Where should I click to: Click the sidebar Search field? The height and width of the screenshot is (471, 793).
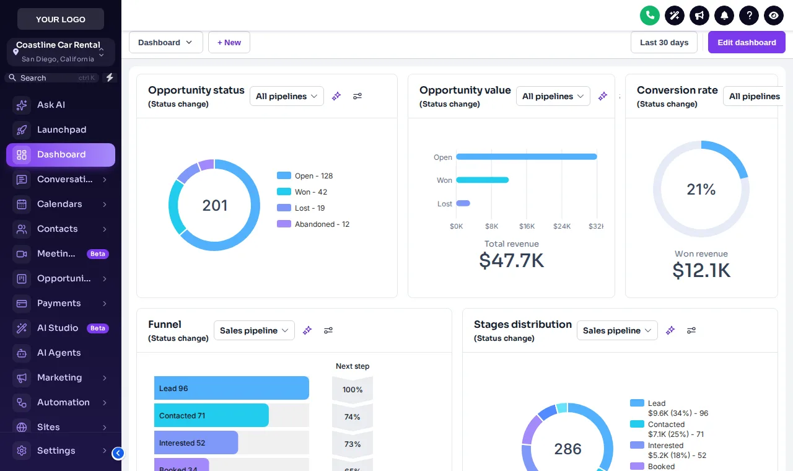[53, 77]
